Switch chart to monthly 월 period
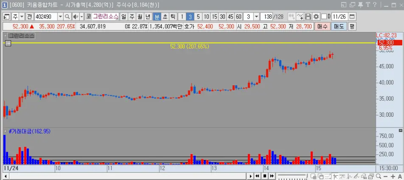 140,17
